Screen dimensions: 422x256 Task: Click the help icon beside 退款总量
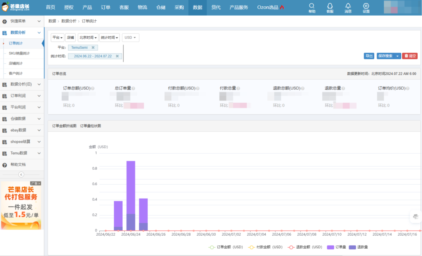click(x=343, y=88)
